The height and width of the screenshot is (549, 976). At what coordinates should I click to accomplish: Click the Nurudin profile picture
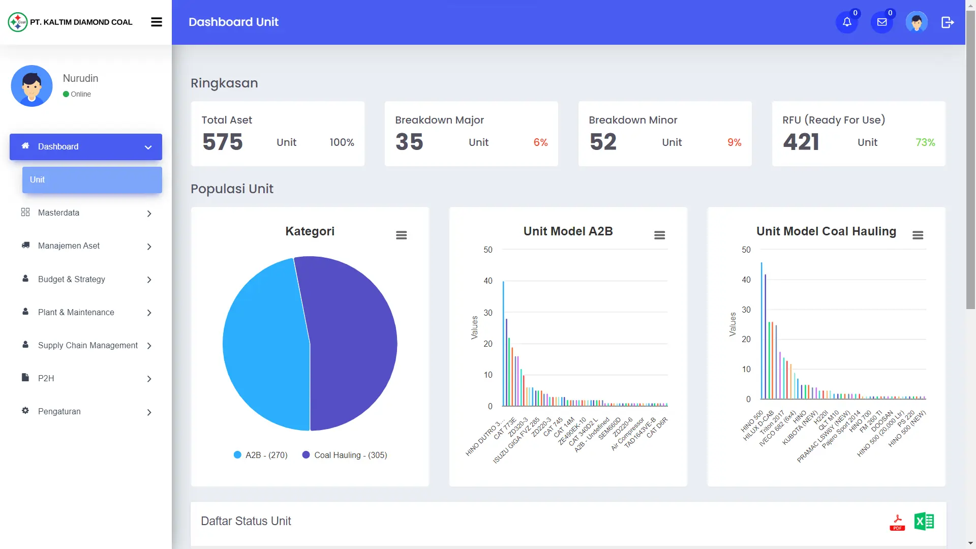pos(32,86)
